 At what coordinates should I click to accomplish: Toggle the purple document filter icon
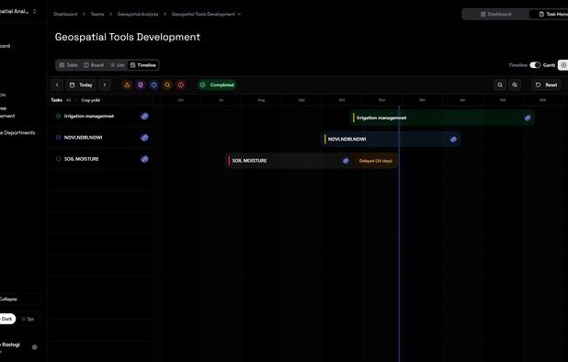click(x=141, y=85)
